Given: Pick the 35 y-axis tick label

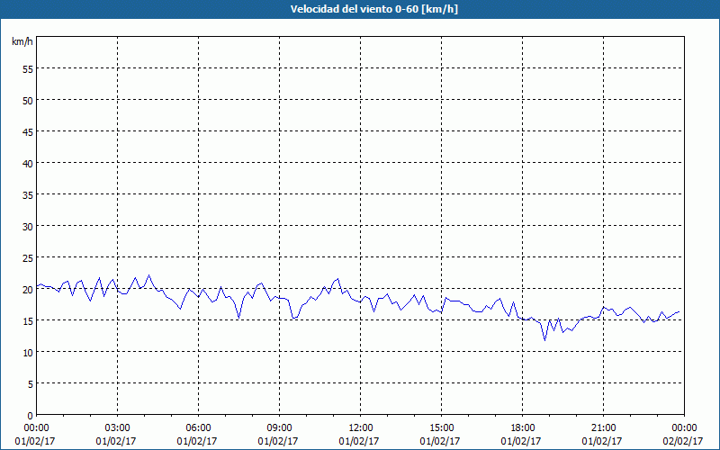Looking at the screenshot, I should tap(27, 194).
